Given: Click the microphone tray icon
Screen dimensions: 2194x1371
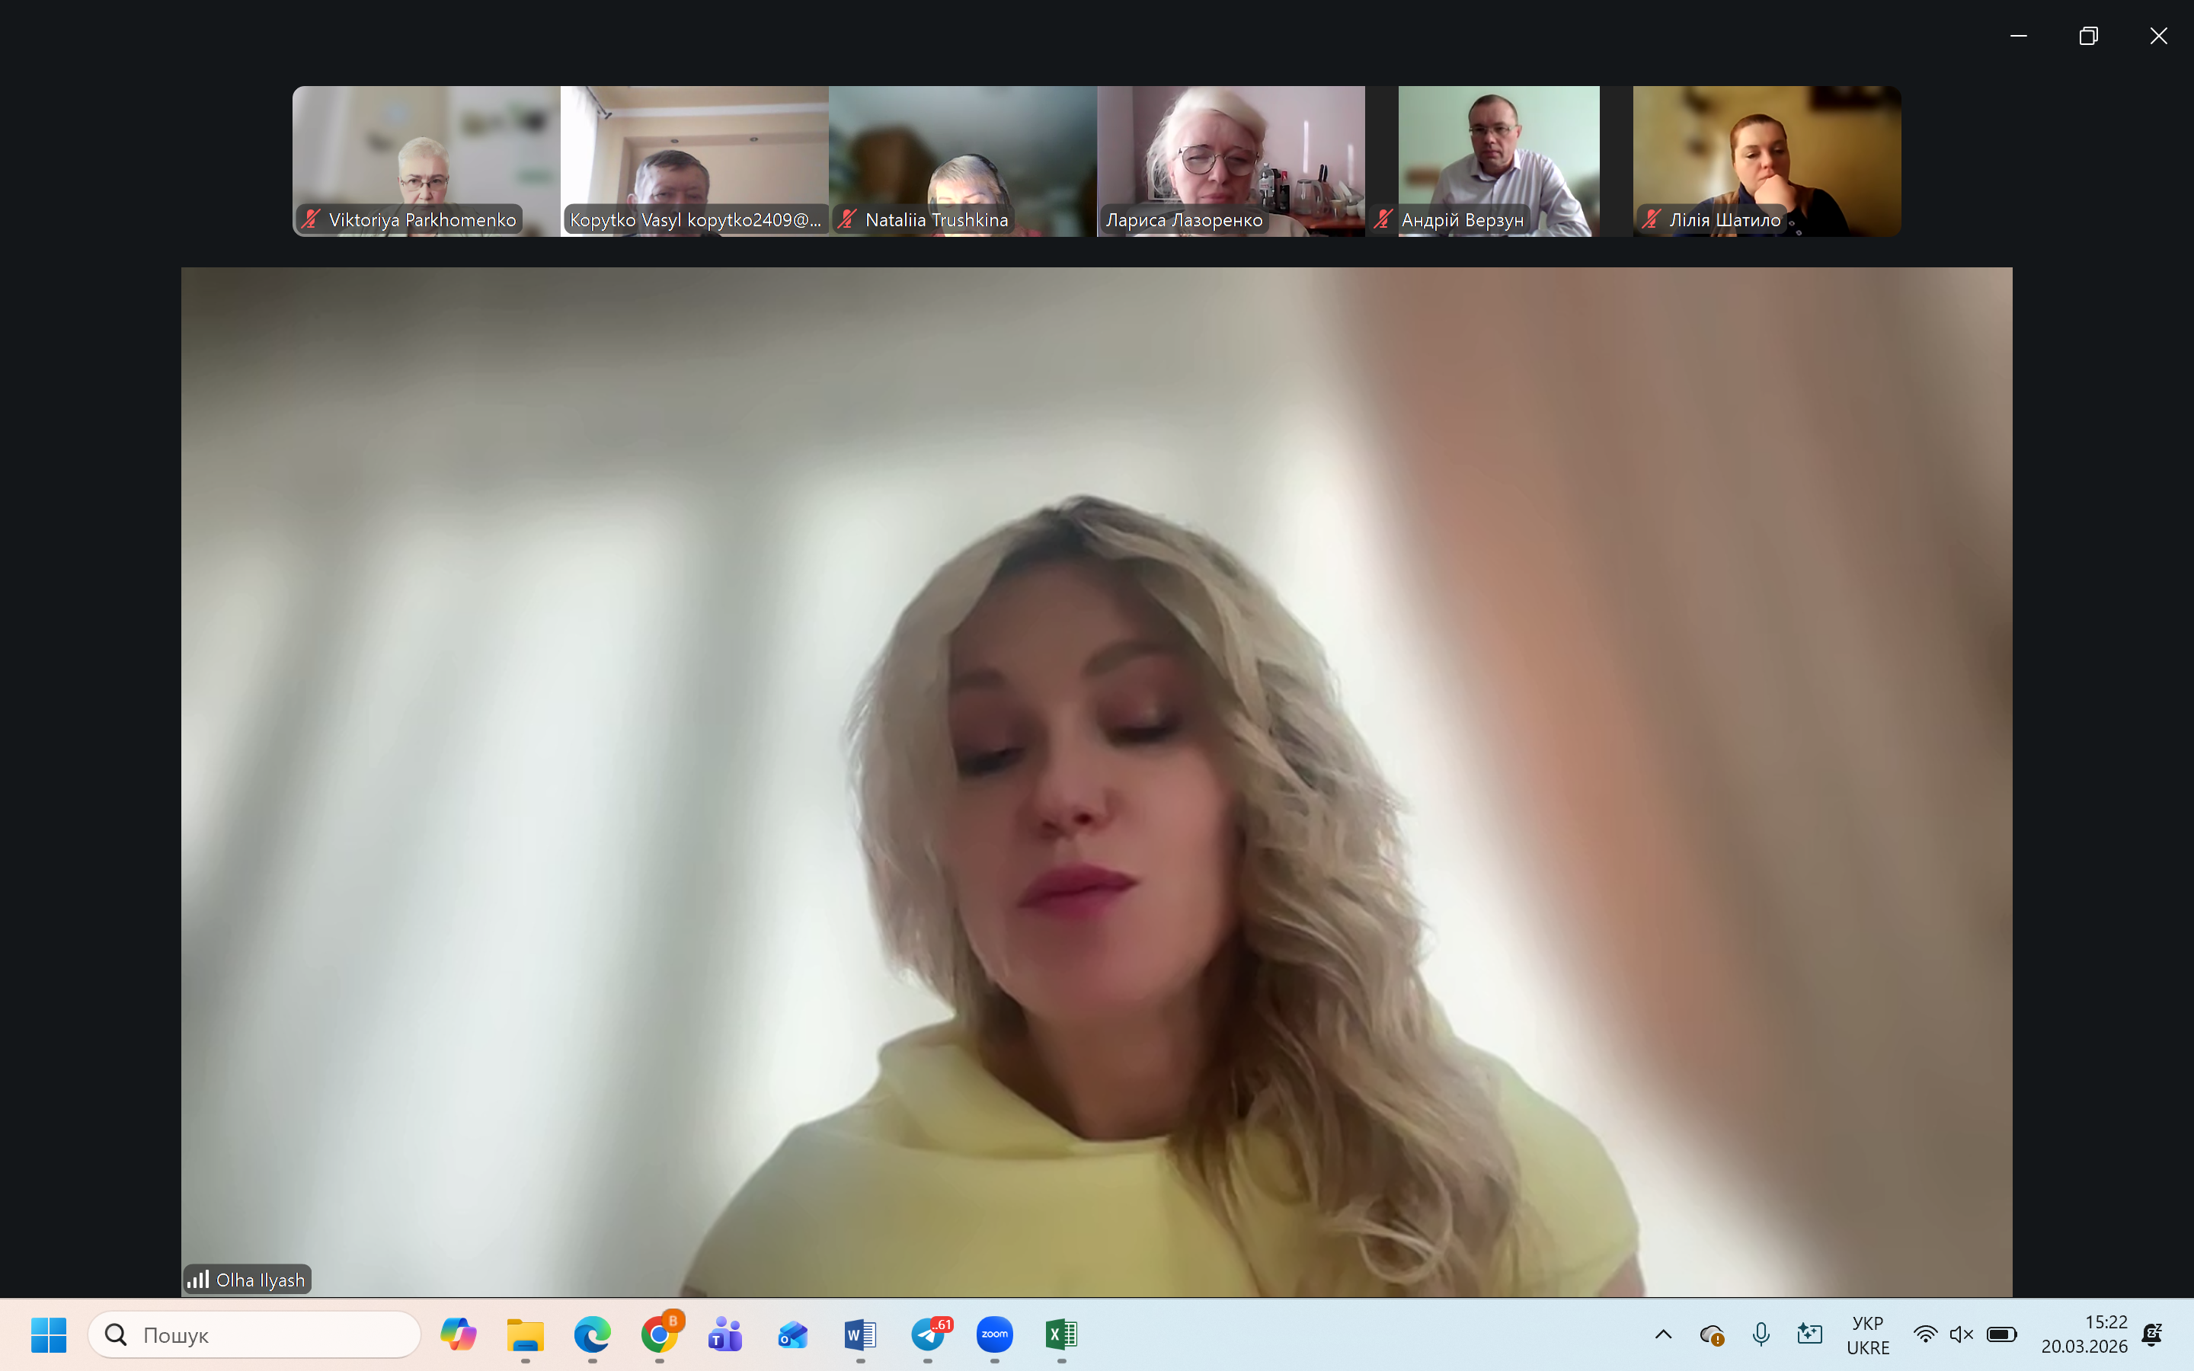Looking at the screenshot, I should point(1761,1334).
